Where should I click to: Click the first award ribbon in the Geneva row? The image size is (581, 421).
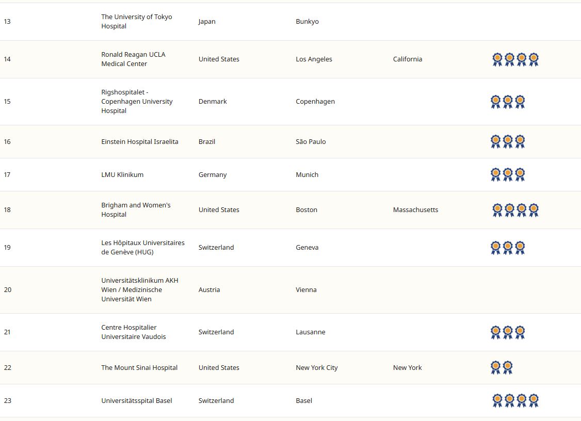[496, 248]
